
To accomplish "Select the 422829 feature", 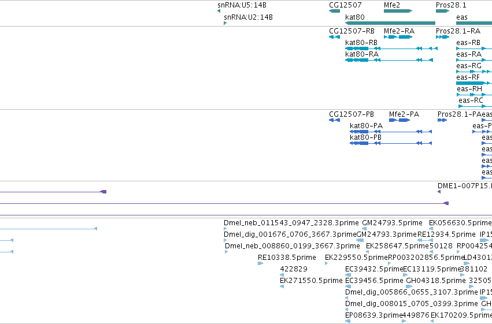I will click(282, 275).
